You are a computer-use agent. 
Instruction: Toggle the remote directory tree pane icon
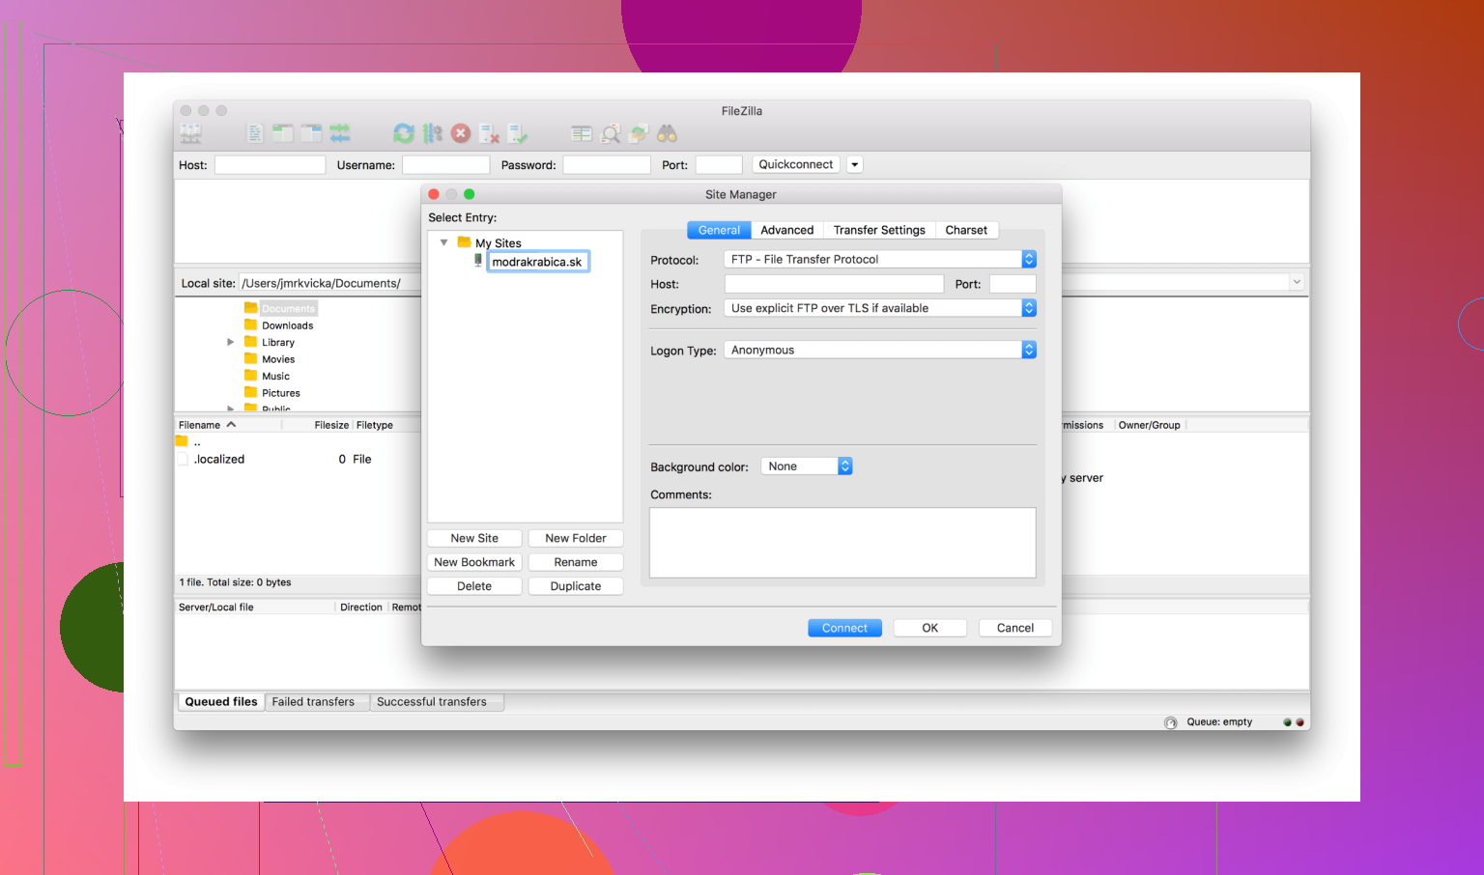point(311,133)
